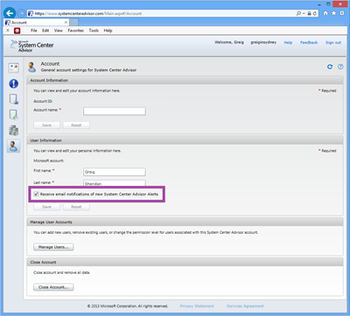
Task: Refresh the page from the address bar
Action: 315,13
